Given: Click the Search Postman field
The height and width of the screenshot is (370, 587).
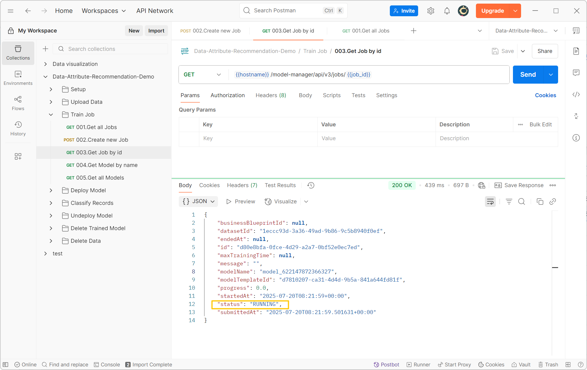Looking at the screenshot, I should (293, 11).
